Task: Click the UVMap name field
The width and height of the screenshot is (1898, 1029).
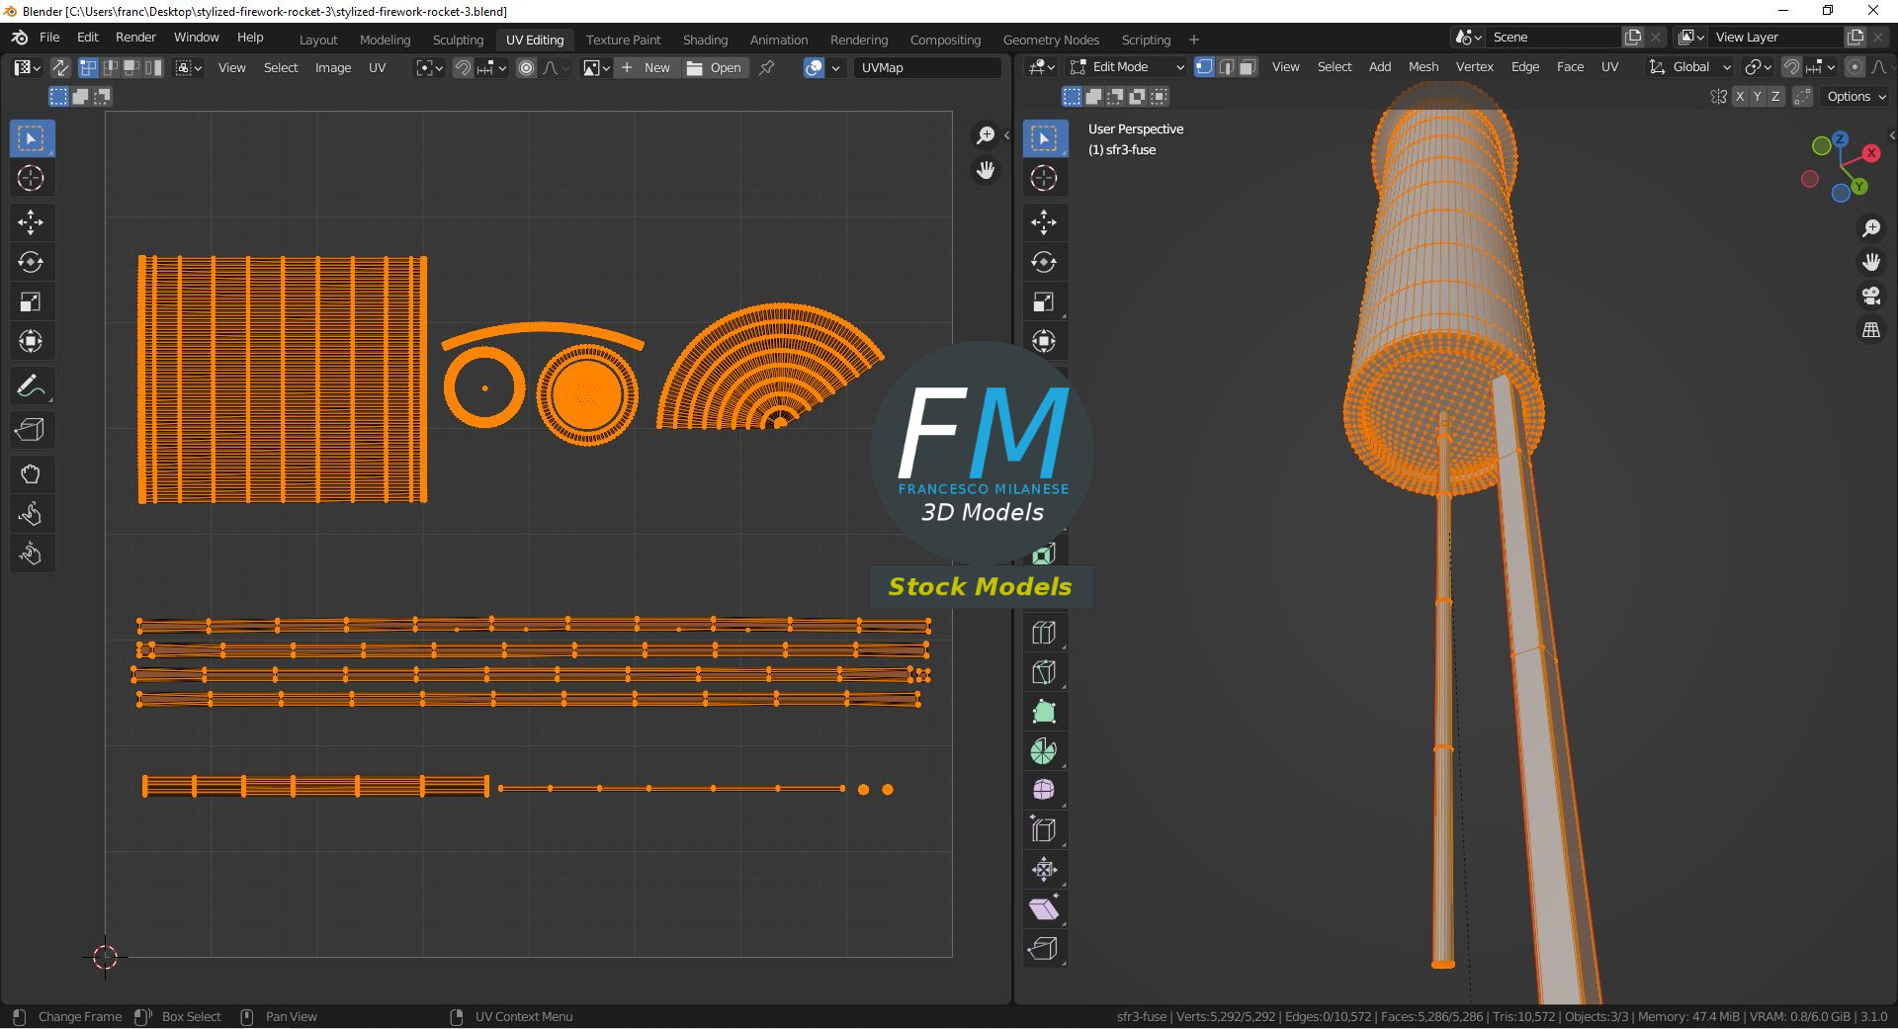Action: tap(927, 67)
